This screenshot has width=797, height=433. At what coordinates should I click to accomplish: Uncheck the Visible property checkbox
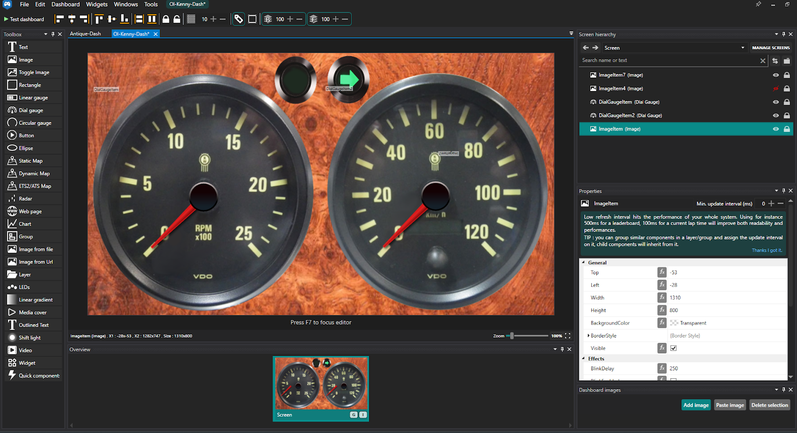[673, 348]
